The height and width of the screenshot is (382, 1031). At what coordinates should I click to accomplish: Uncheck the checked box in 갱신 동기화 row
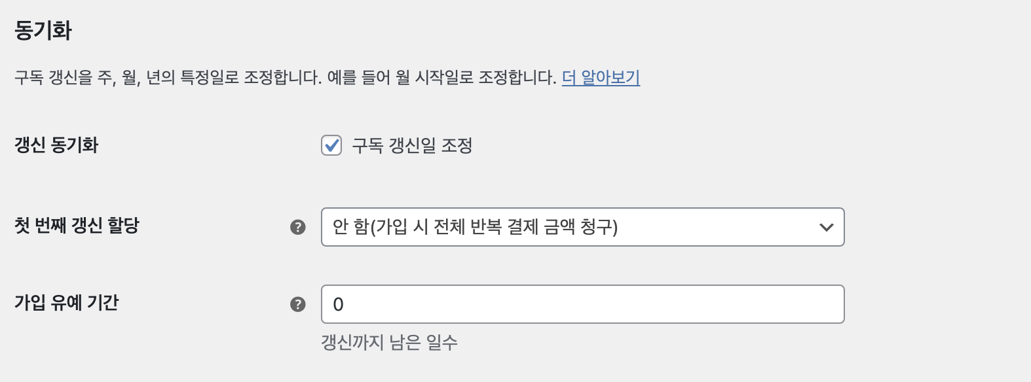click(331, 145)
